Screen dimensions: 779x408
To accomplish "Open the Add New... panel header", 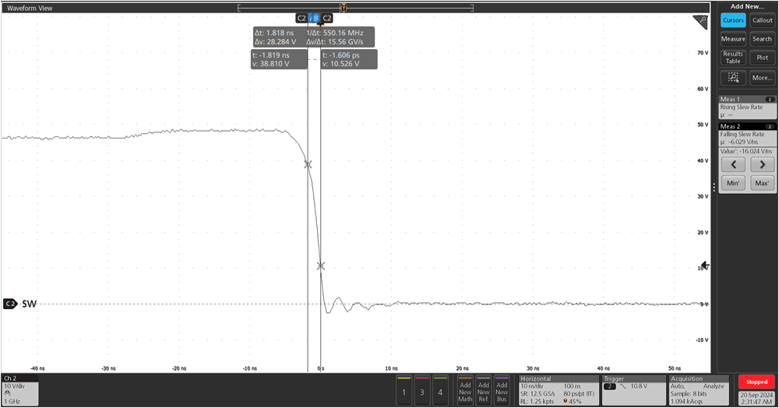I will pos(747,6).
